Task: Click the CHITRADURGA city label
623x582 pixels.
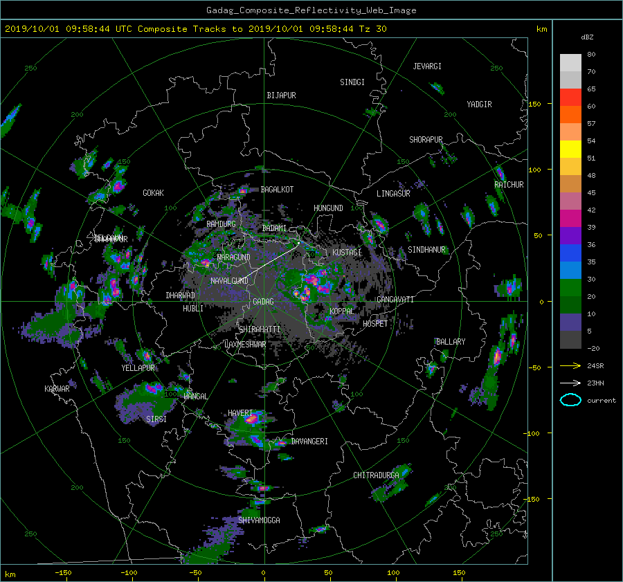Action: pyautogui.click(x=377, y=475)
